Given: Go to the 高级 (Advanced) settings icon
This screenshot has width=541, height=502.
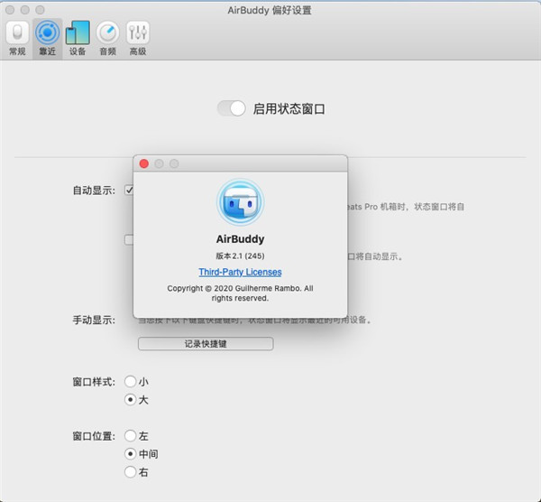Looking at the screenshot, I should [137, 37].
